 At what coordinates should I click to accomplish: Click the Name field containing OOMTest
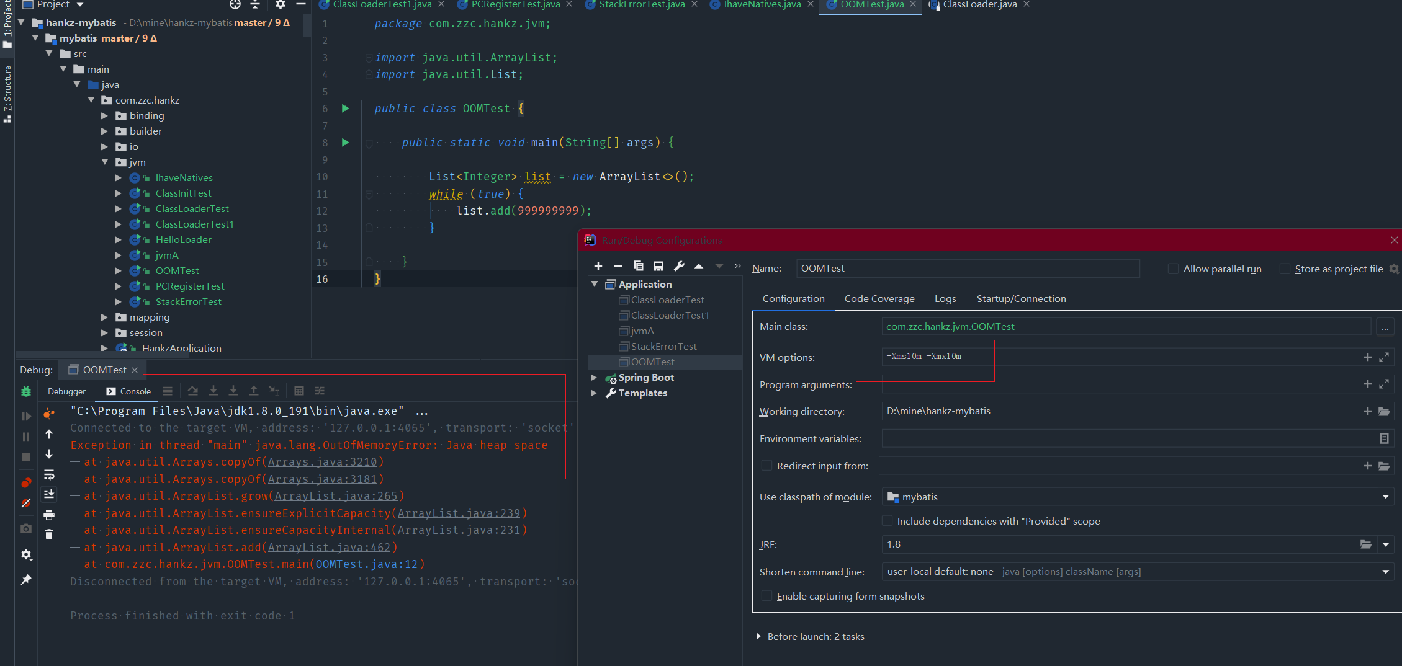[x=968, y=269]
